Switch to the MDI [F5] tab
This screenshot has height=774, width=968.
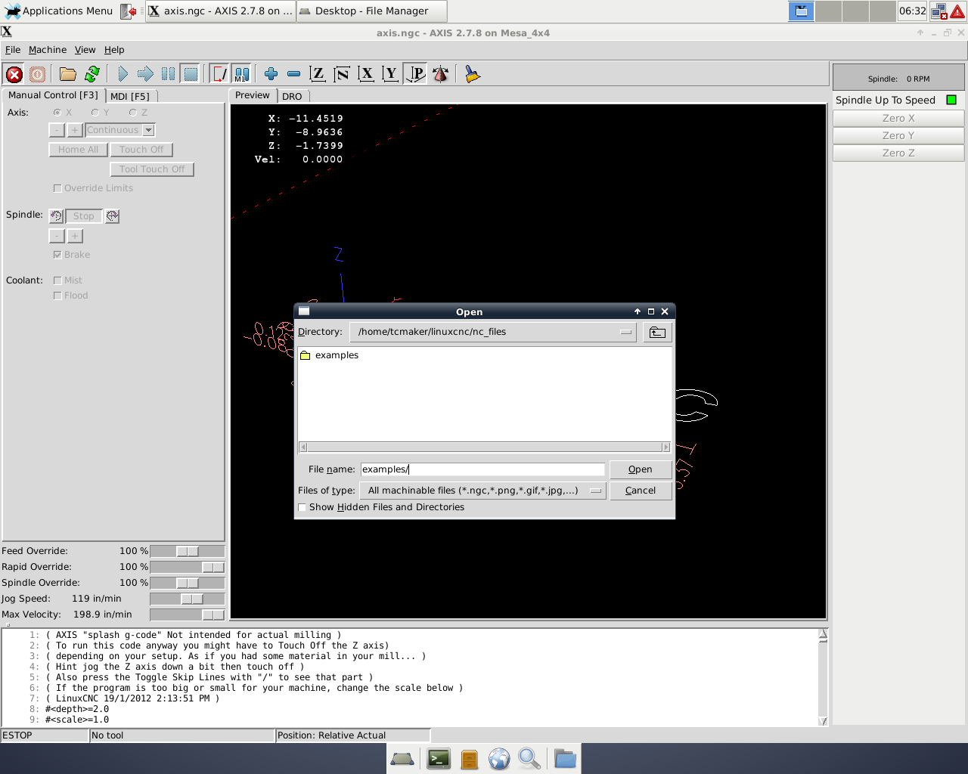pos(130,96)
